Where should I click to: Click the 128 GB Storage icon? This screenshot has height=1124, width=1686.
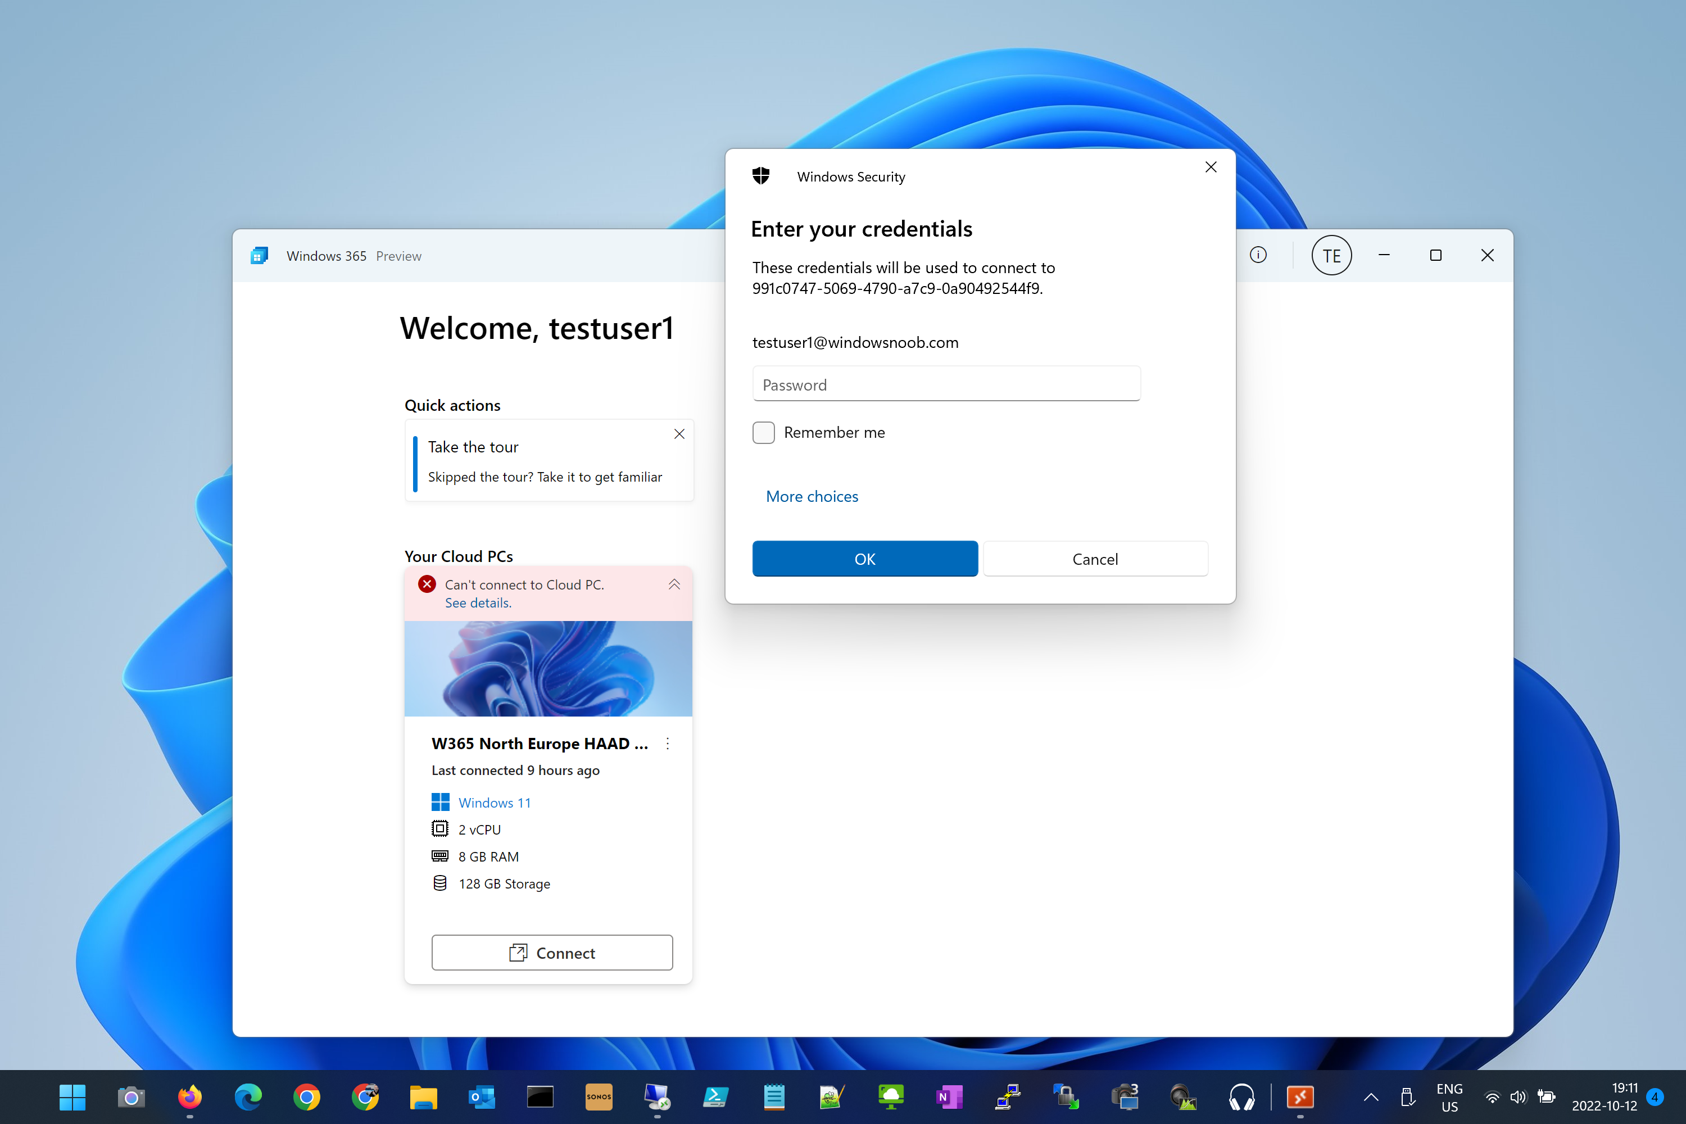click(x=440, y=883)
